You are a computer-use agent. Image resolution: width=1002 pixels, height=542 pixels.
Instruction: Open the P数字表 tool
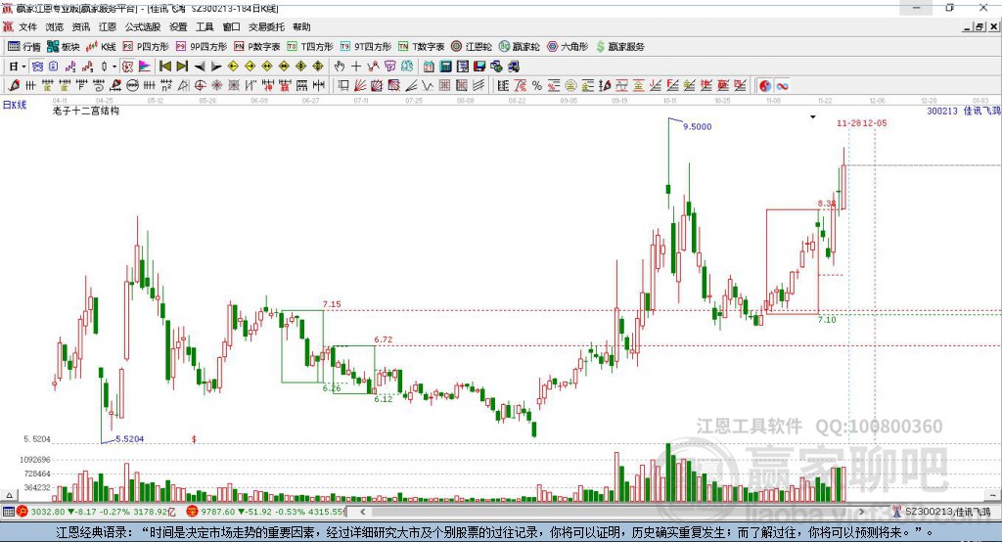click(x=257, y=47)
